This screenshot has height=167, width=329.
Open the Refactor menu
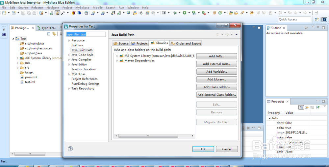coord(37,8)
